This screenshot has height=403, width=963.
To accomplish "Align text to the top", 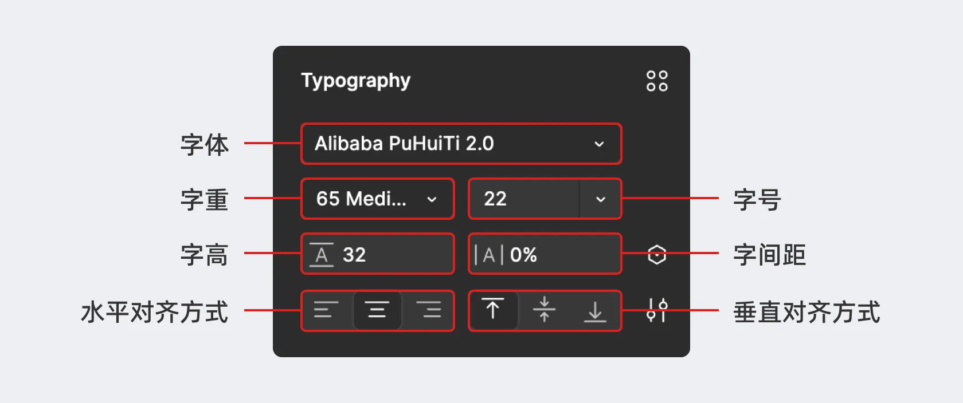I will pos(493,310).
